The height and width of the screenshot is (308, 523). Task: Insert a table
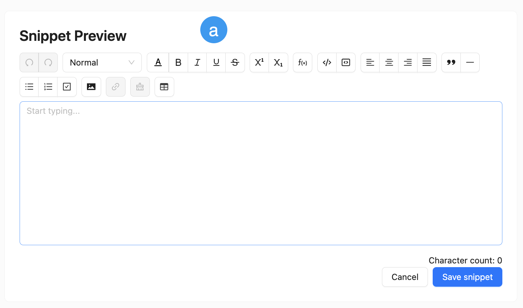click(164, 87)
